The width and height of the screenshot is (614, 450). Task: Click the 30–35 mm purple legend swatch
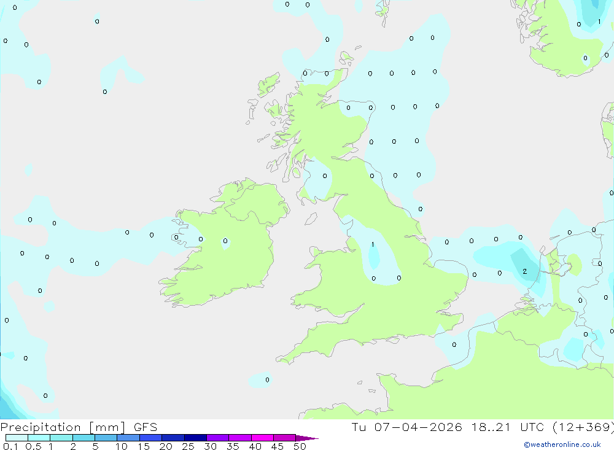point(217,438)
